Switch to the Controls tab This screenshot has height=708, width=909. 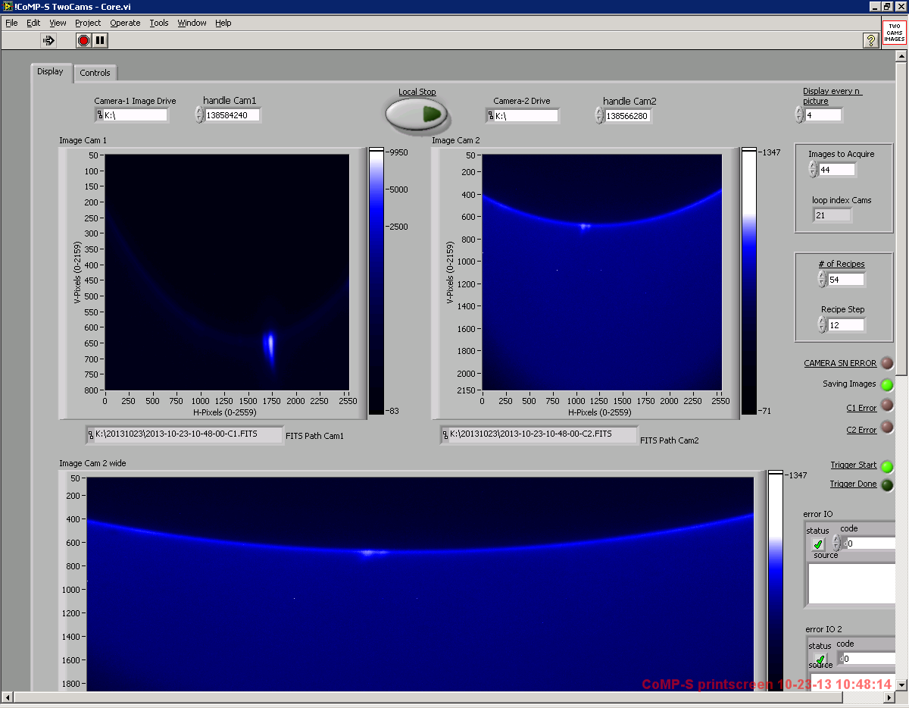[x=95, y=73]
